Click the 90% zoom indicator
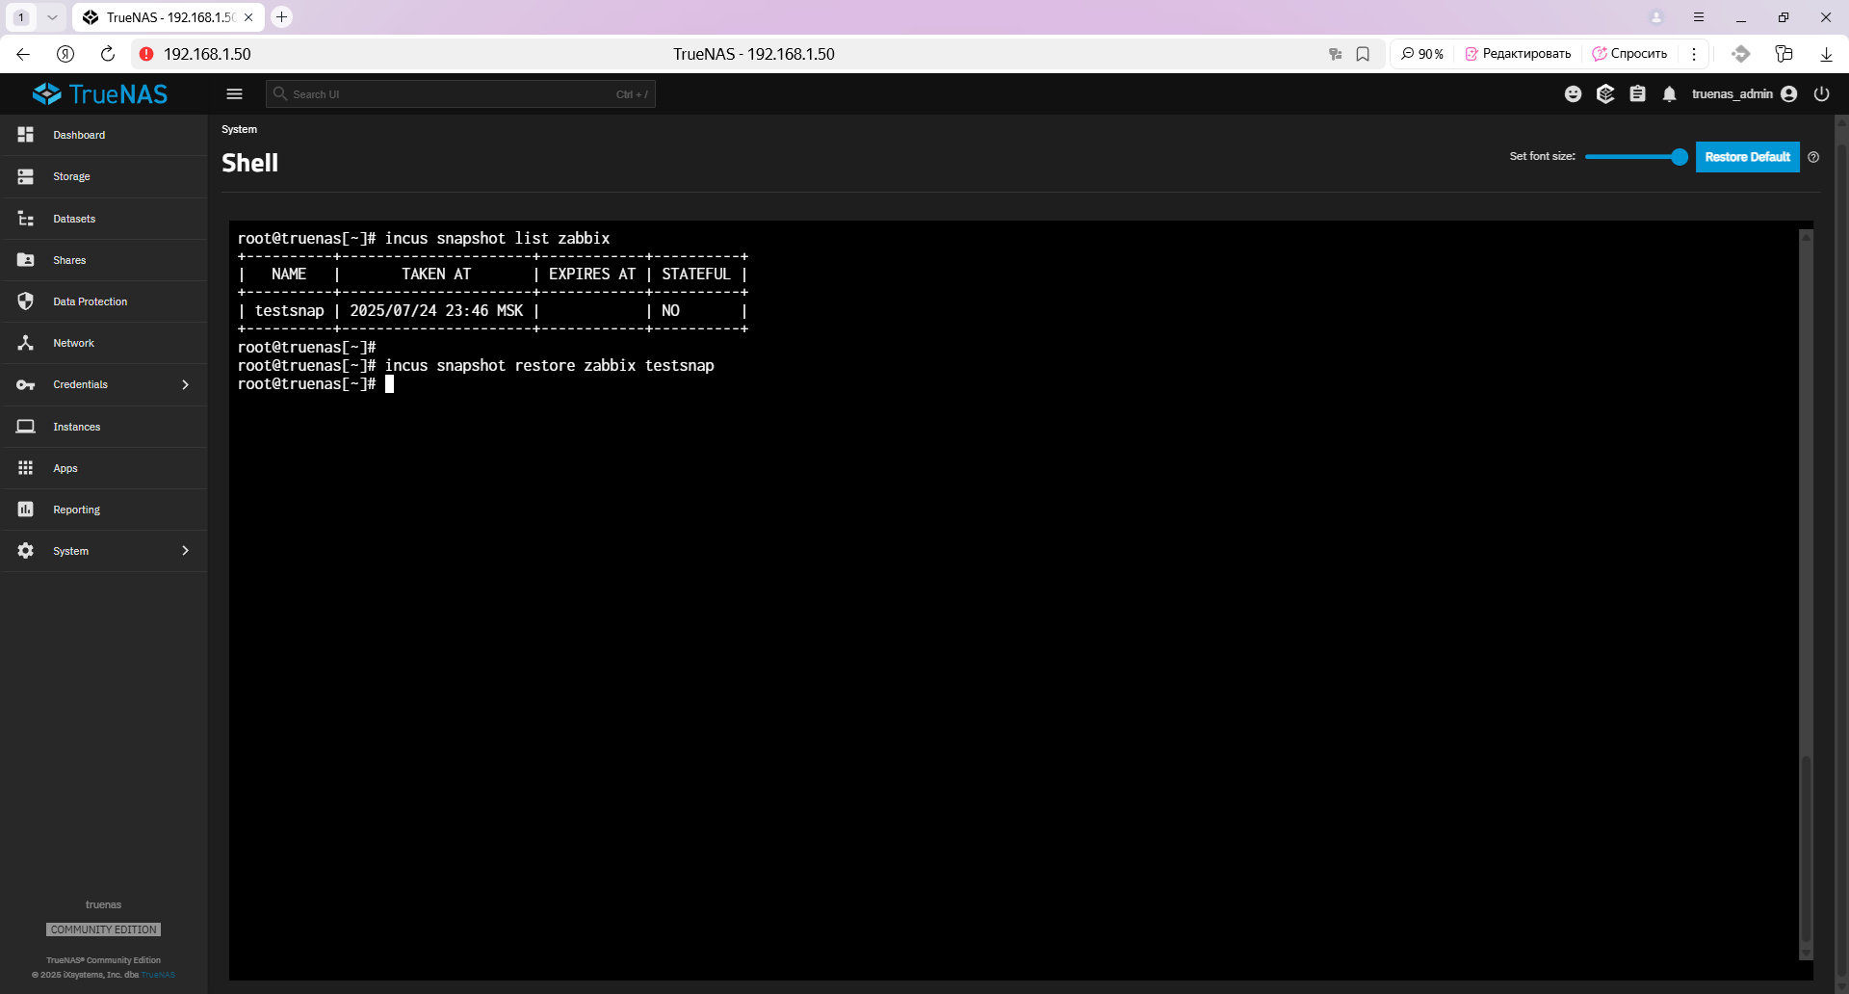 (1422, 54)
